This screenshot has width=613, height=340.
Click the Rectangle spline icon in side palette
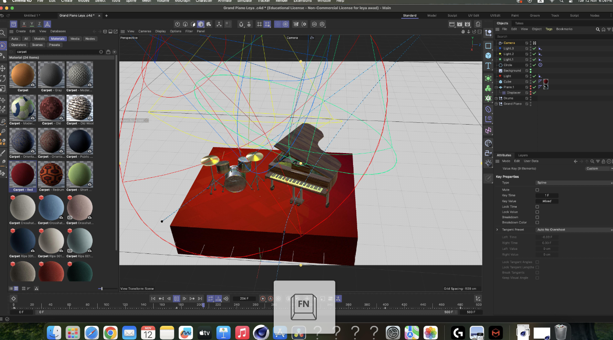pos(488,45)
